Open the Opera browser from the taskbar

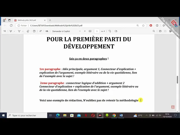tap(93, 115)
